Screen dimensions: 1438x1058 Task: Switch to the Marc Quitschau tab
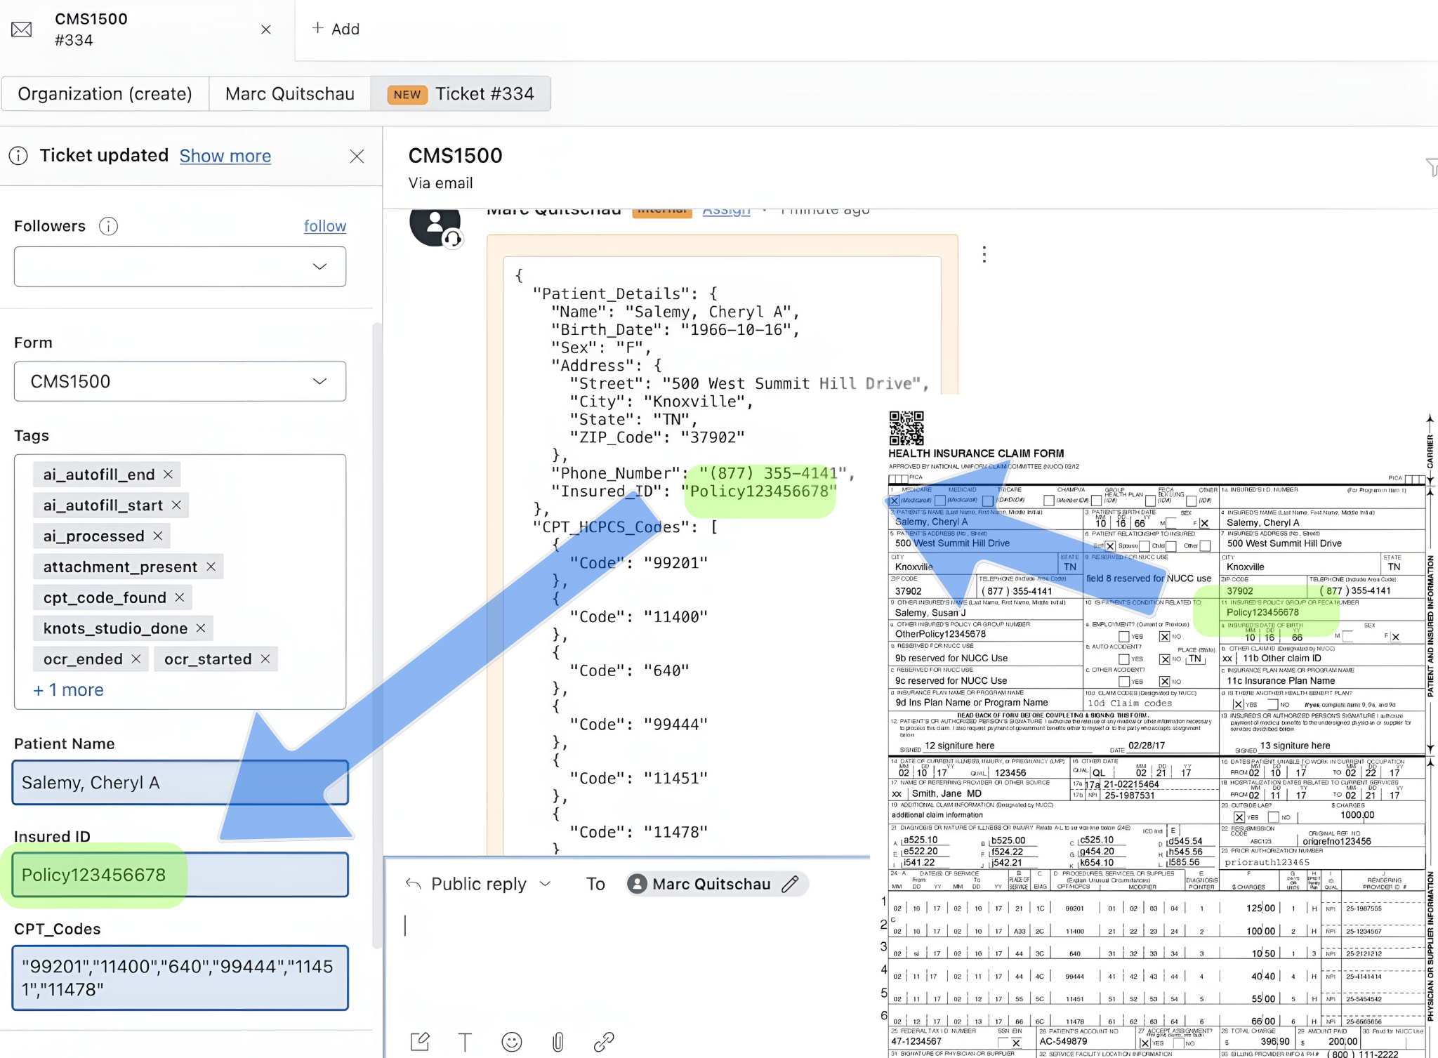(x=289, y=94)
